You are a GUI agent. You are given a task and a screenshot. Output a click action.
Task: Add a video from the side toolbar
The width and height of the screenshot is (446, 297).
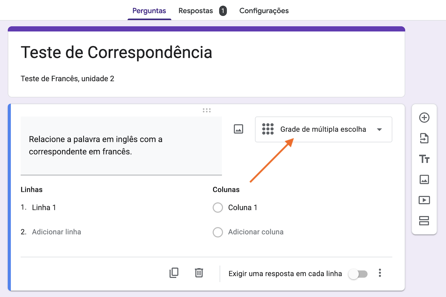[424, 200]
